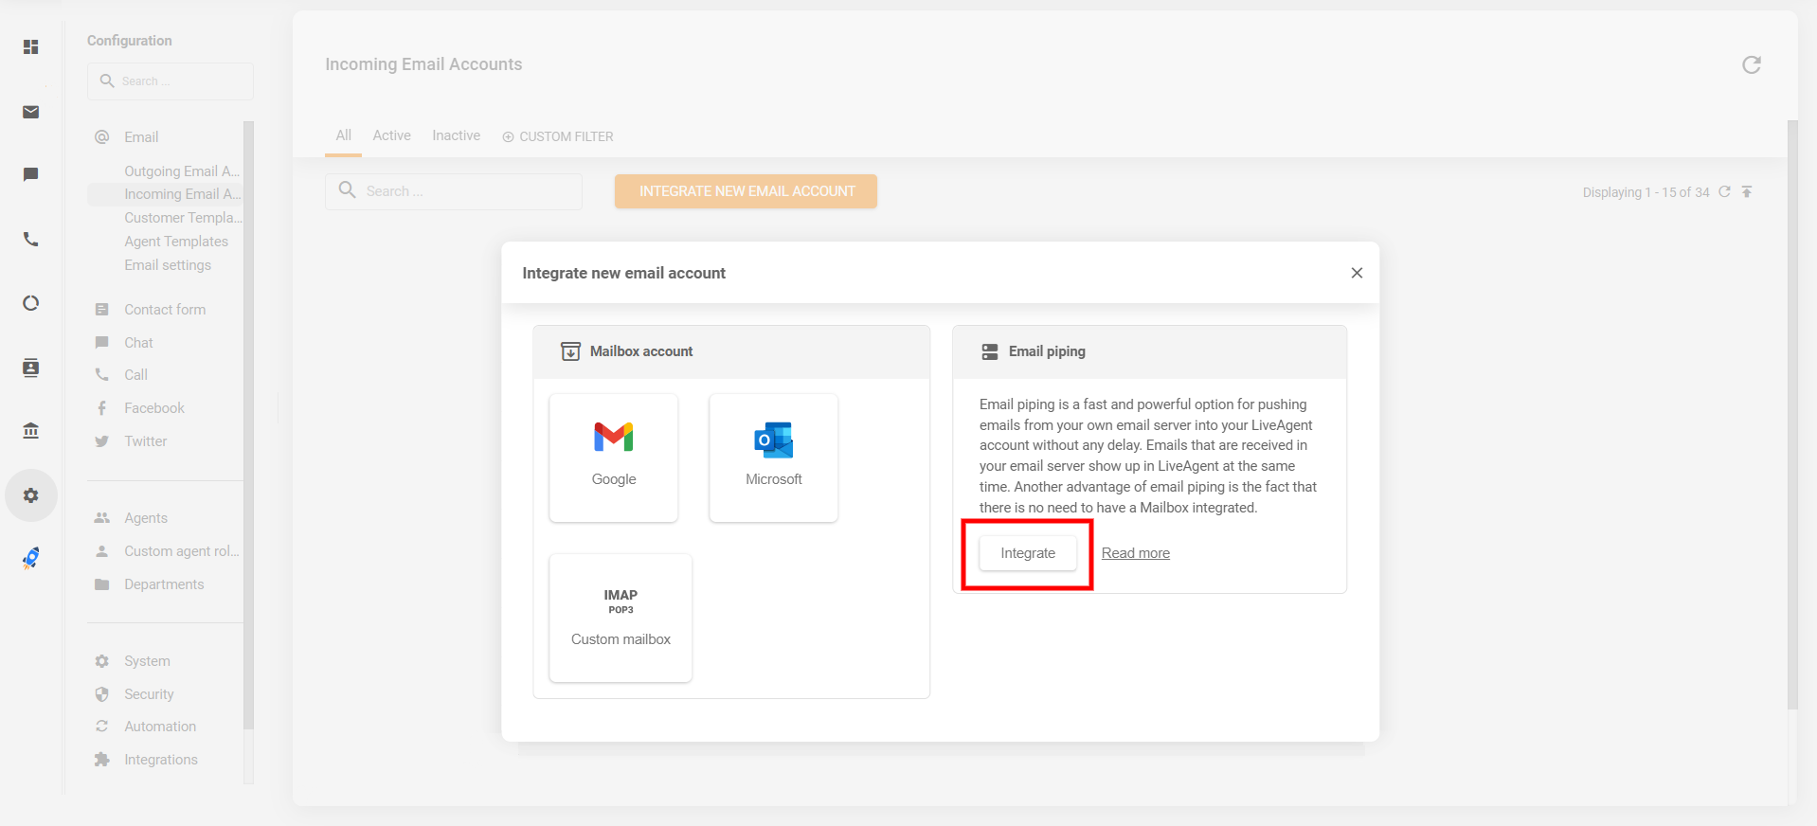Open Departments in the configuration menu
Image resolution: width=1817 pixels, height=826 pixels.
pyautogui.click(x=164, y=584)
